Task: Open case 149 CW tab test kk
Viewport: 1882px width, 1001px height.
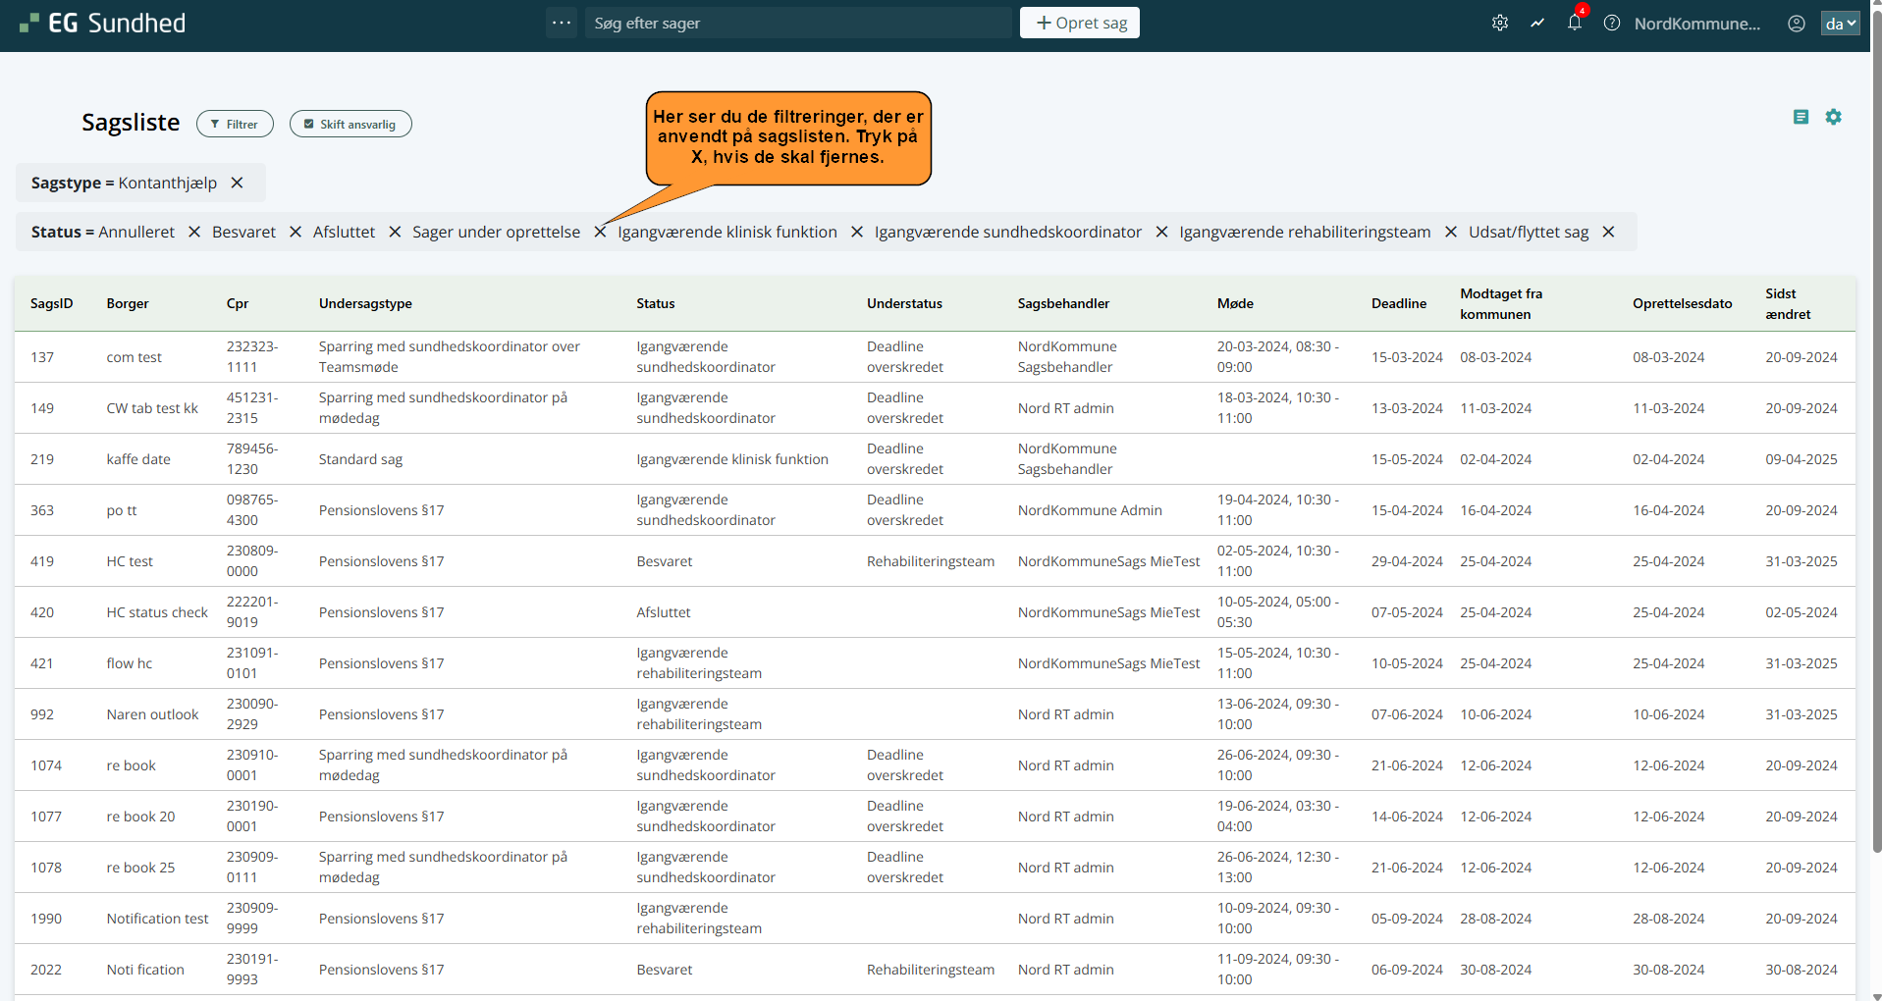Action: click(x=935, y=408)
